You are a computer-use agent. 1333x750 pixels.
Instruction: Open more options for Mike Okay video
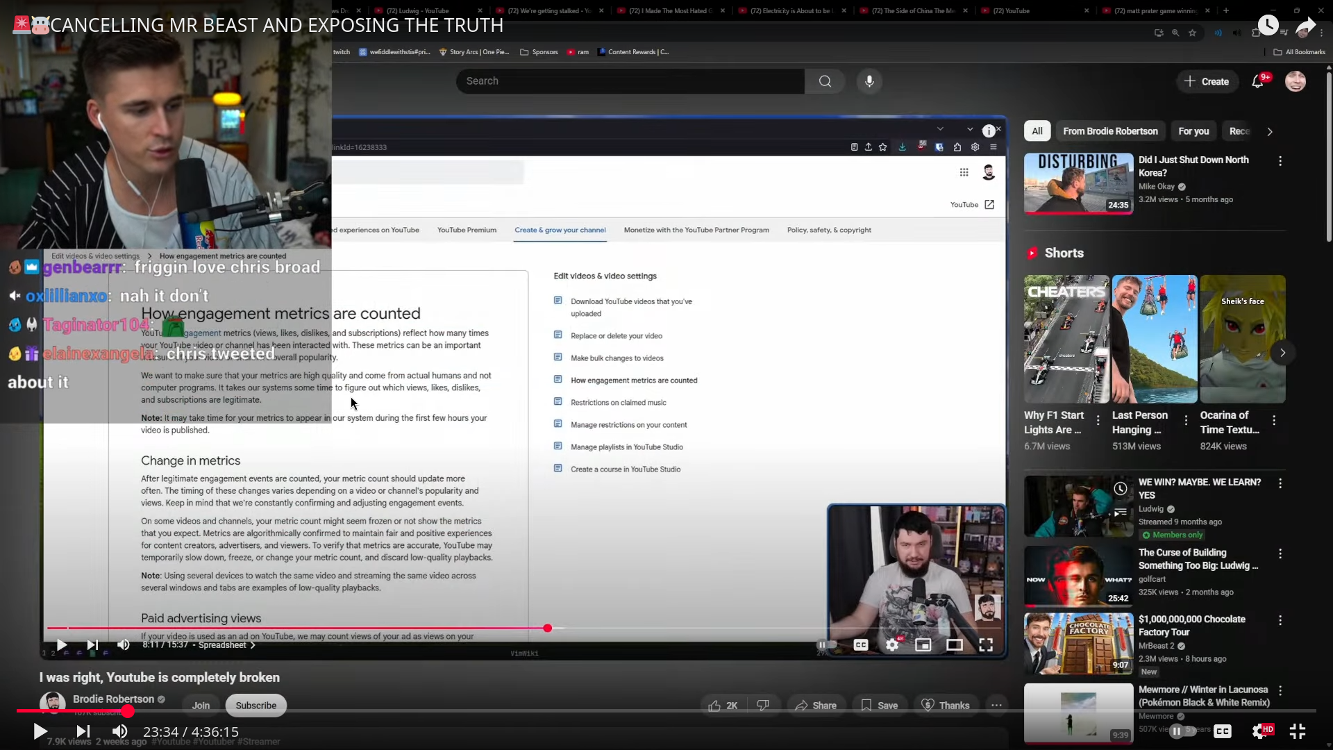(x=1280, y=161)
